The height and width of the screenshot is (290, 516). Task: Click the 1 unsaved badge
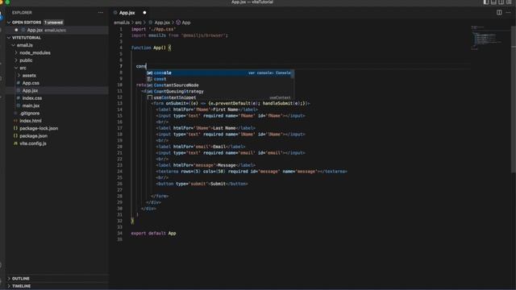[x=53, y=23]
